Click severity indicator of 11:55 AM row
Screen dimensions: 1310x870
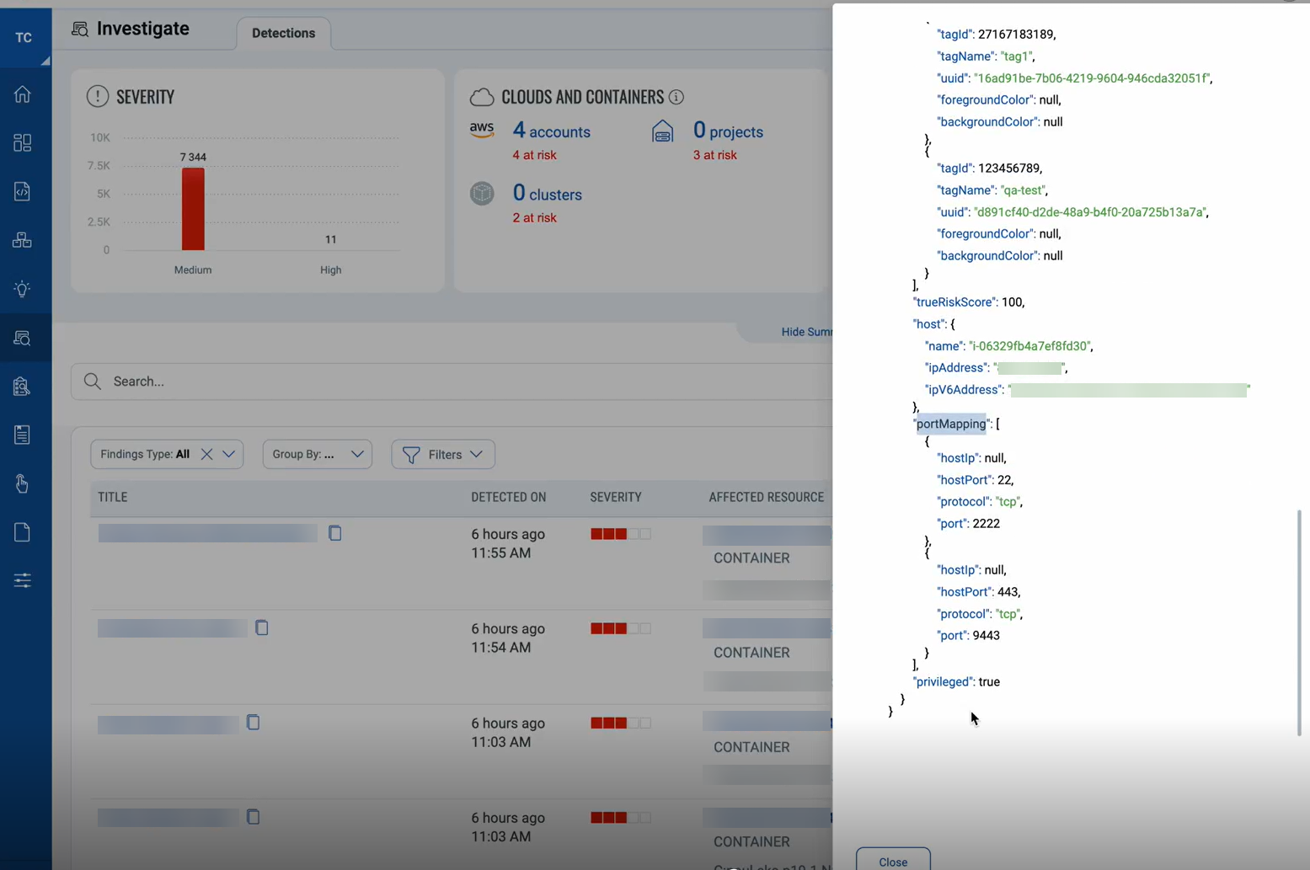(x=621, y=534)
